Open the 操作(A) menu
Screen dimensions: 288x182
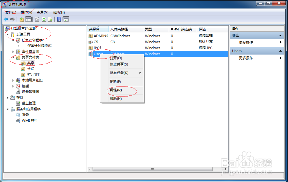(26, 12)
